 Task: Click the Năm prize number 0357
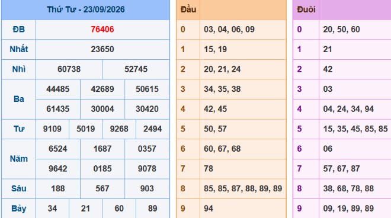pos(147,149)
